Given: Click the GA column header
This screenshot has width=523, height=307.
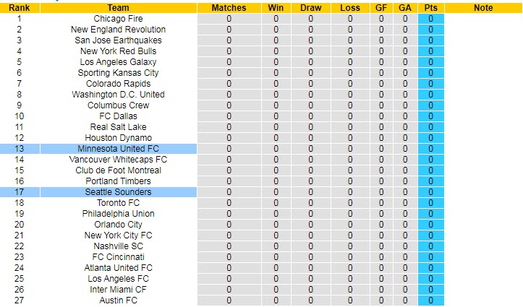Looking at the screenshot, I should (405, 8).
